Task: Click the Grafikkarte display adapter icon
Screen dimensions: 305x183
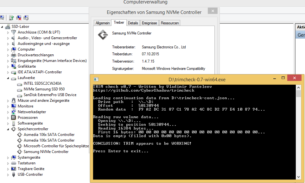Action: point(14,66)
